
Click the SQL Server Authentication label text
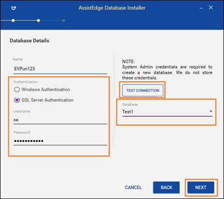48,100
